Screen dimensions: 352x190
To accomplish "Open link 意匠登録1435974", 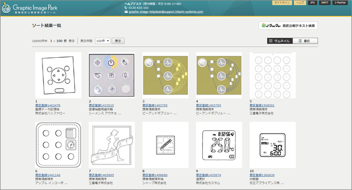I will [x=208, y=175].
